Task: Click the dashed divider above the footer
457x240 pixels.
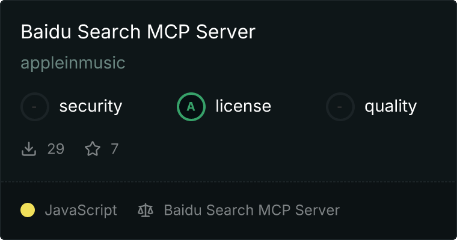Action: point(228,182)
